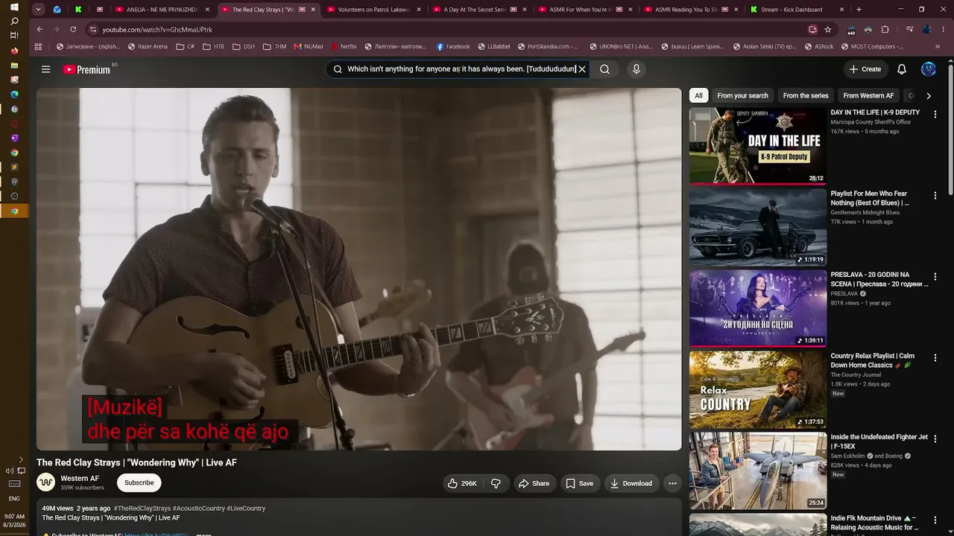
Task: Click the #TheRedClayStrays hashtag
Action: point(142,508)
